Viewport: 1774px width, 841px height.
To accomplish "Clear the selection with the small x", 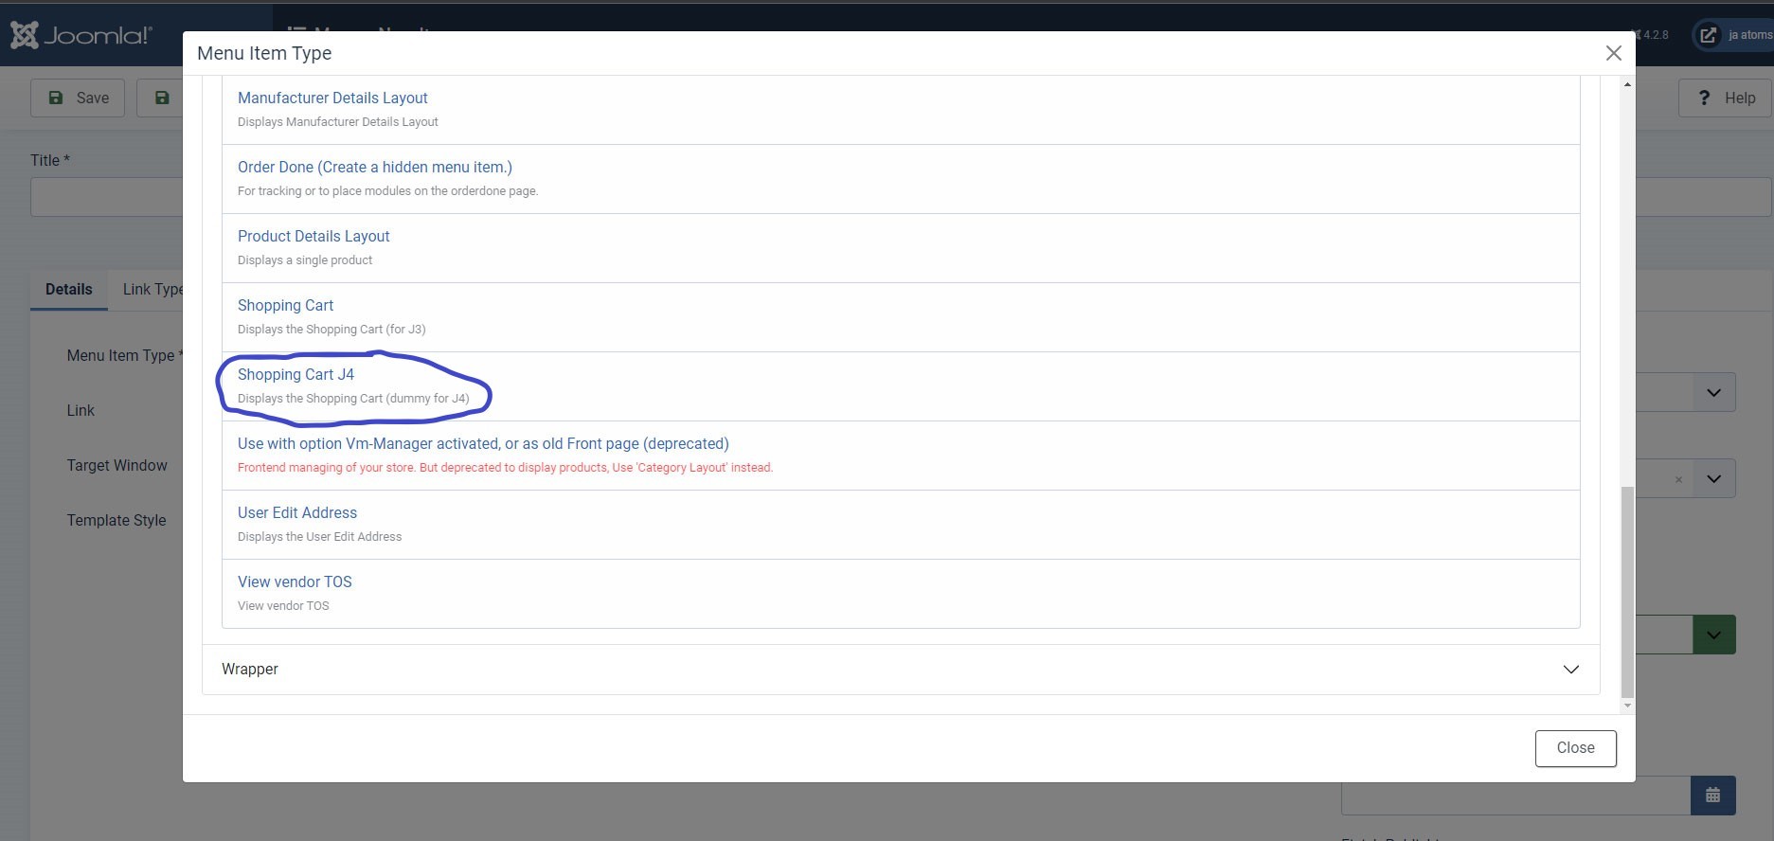I will click(1678, 480).
